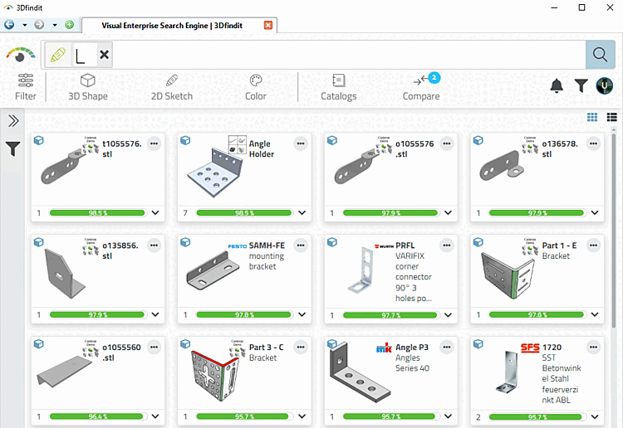Open more options for SAMH-FE mounting bracket
The height and width of the screenshot is (428, 623).
coord(301,246)
